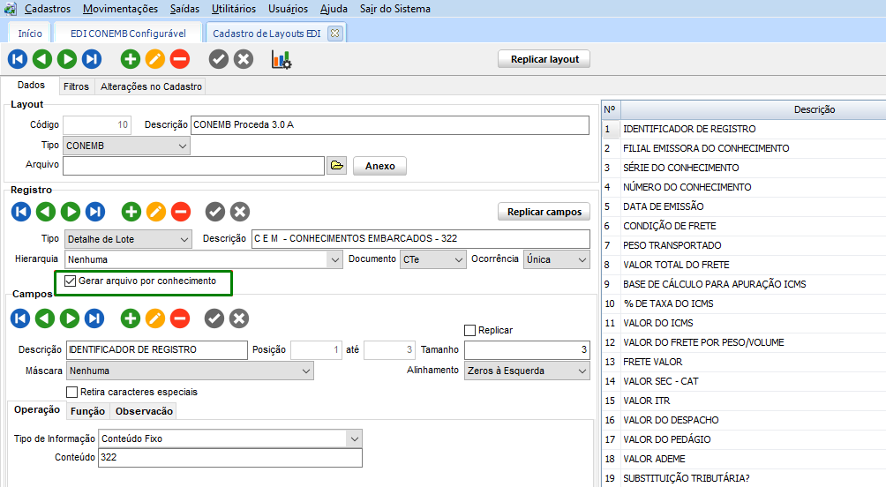This screenshot has width=886, height=487.
Task: Click the Conteúdo field containing 322
Action: click(230, 458)
